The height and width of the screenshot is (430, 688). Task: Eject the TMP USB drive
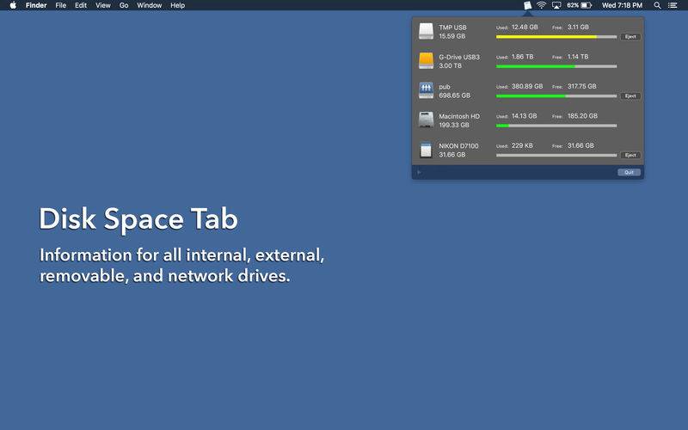click(x=630, y=37)
